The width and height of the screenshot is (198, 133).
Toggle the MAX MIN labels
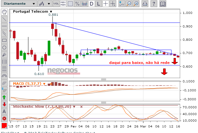(63, 4)
